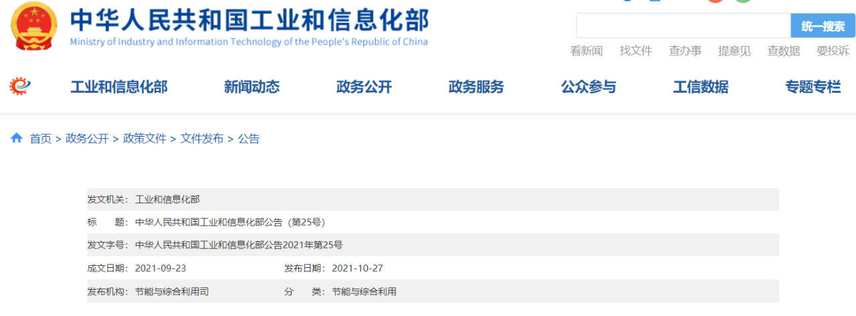This screenshot has width=856, height=316.
Task: Click the 要投诉 quick link
Action: click(833, 51)
